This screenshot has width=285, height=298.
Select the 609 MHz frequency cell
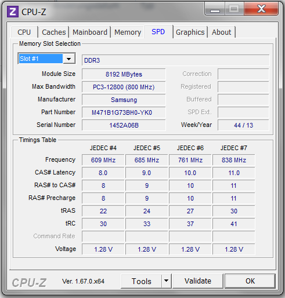tap(103, 160)
